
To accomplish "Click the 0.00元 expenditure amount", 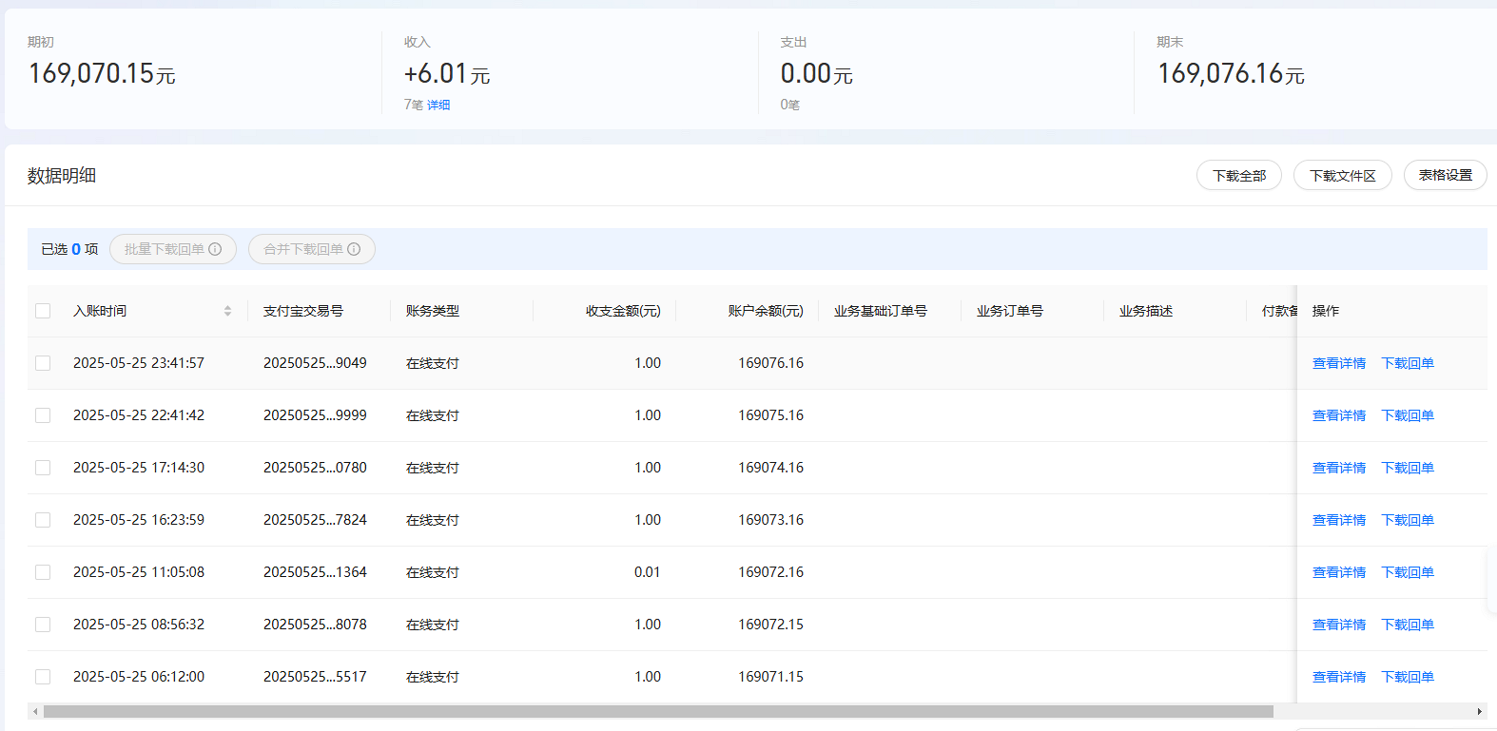I will tap(816, 73).
